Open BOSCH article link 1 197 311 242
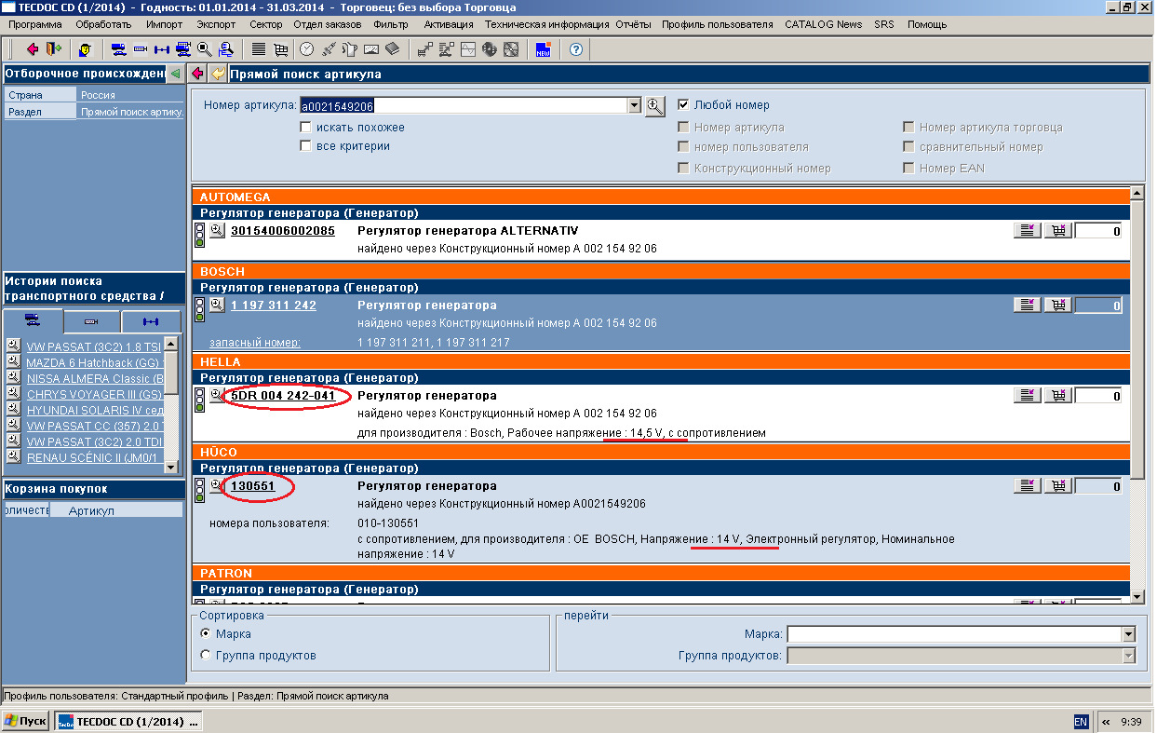Image resolution: width=1157 pixels, height=733 pixels. point(273,305)
